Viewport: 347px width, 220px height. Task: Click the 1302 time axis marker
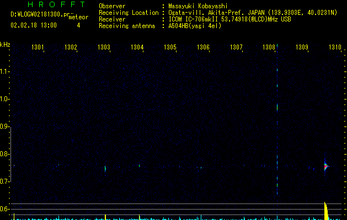click(x=71, y=47)
